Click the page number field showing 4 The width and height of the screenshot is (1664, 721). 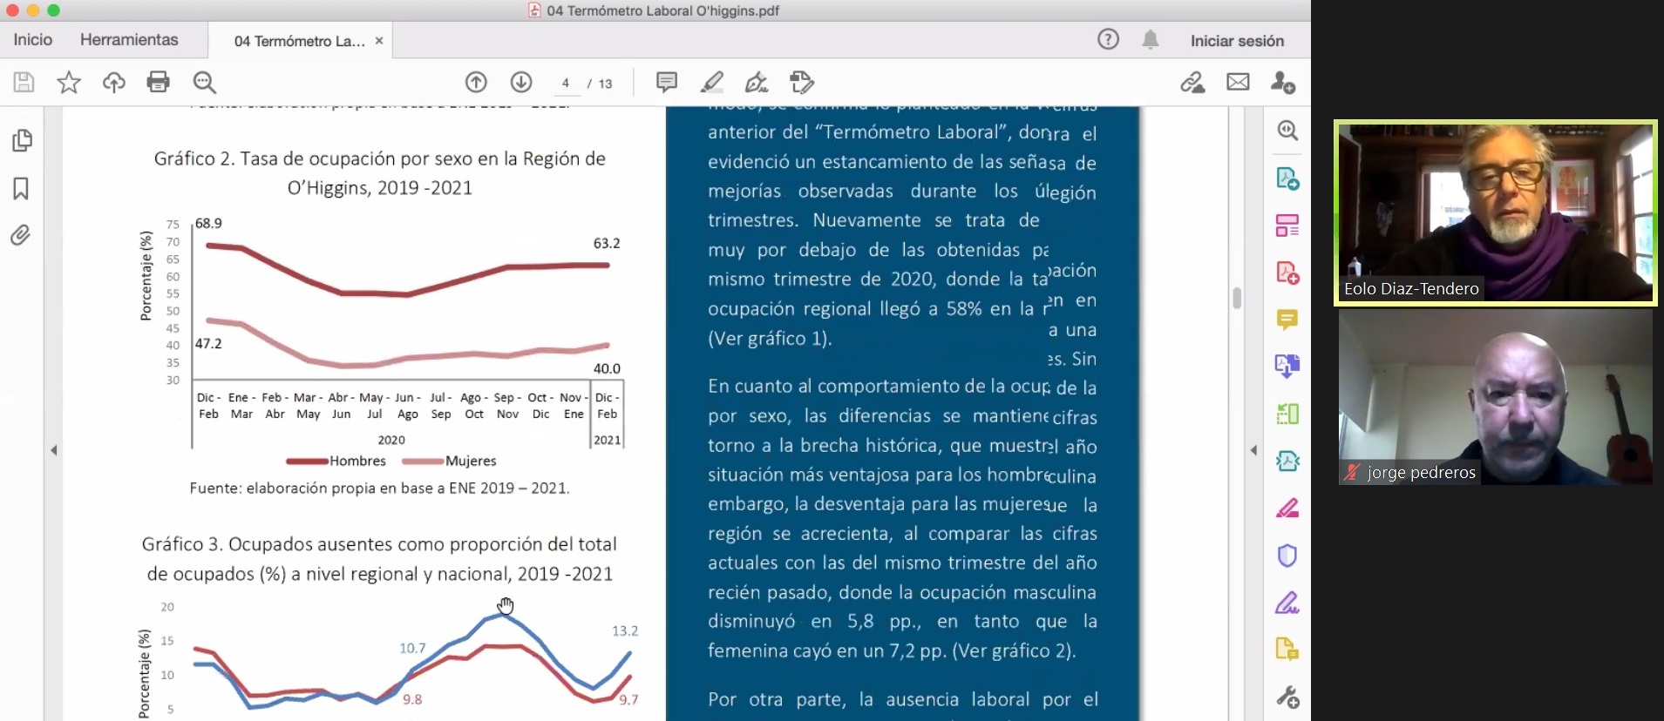tap(566, 84)
